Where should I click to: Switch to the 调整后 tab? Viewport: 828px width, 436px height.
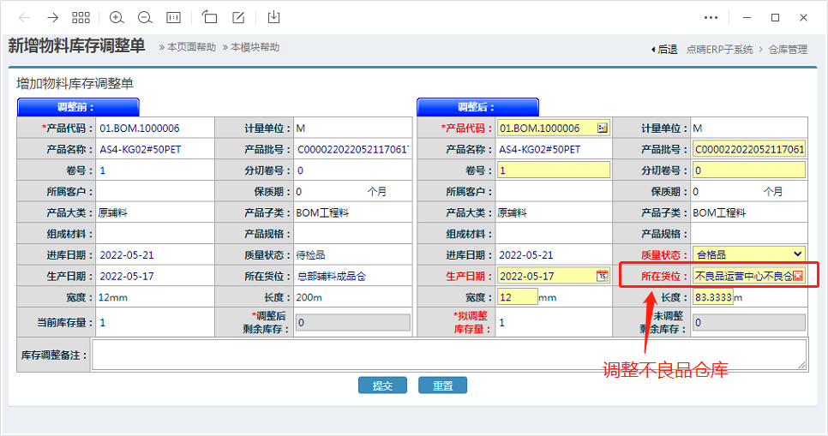[477, 107]
